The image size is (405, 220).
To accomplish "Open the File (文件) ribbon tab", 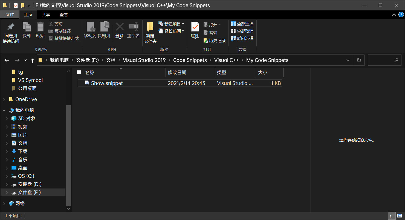I will click(10, 15).
